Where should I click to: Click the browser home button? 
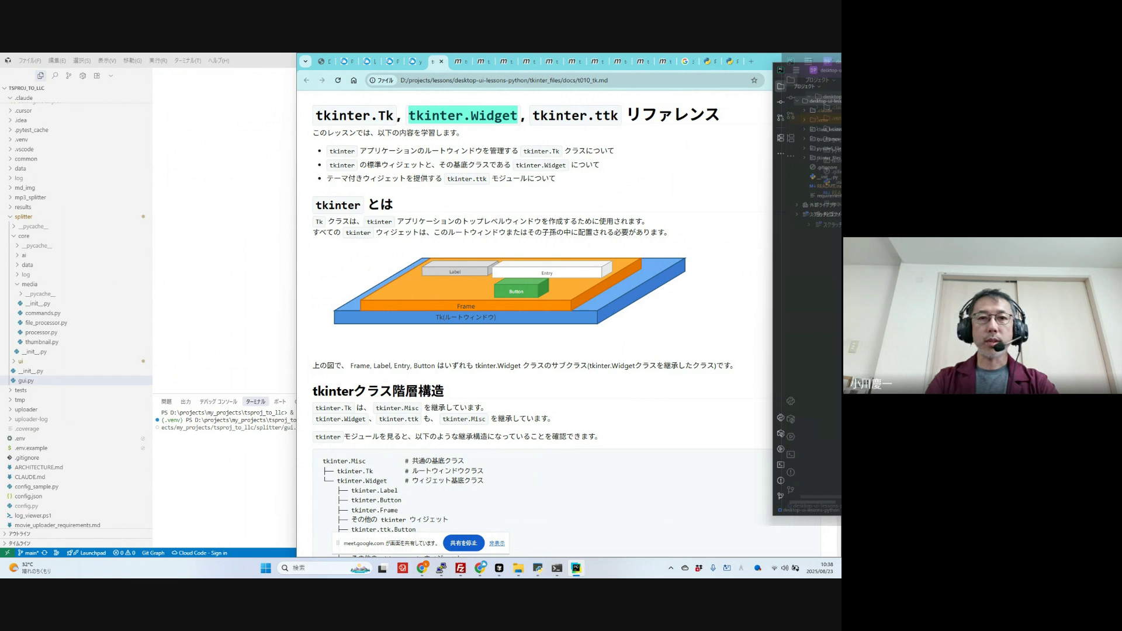(x=354, y=80)
